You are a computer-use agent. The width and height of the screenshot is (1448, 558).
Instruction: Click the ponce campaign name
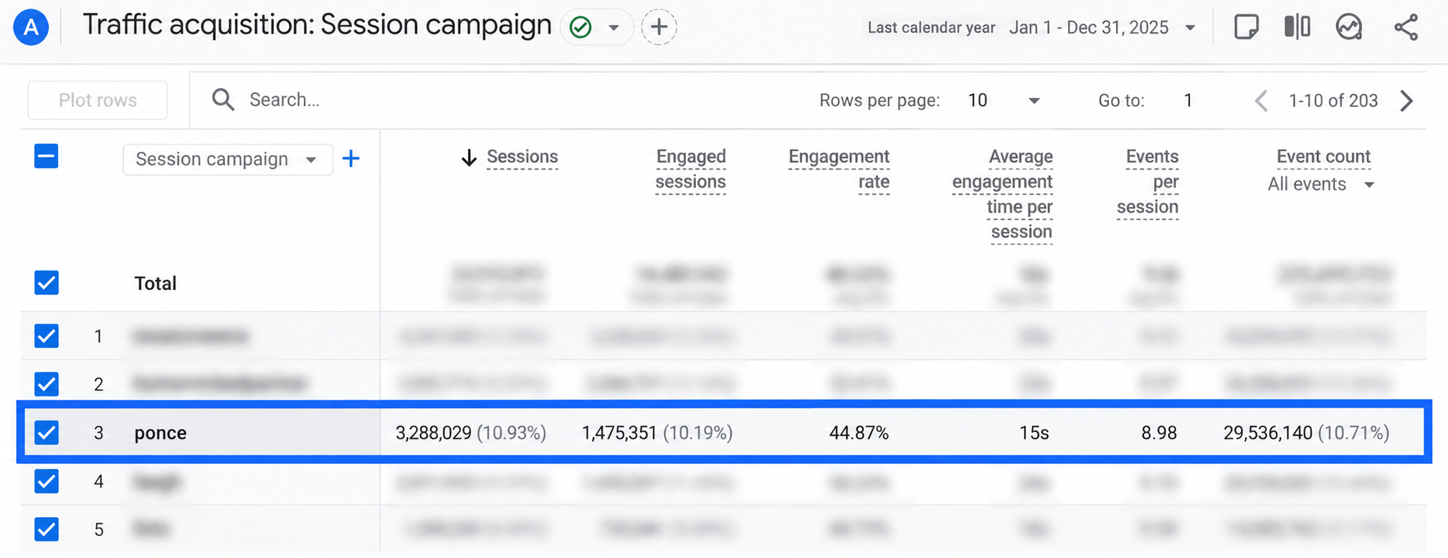[x=161, y=433]
